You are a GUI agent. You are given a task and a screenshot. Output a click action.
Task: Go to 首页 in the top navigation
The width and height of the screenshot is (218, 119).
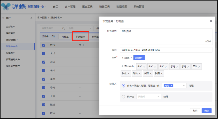pos(56,6)
